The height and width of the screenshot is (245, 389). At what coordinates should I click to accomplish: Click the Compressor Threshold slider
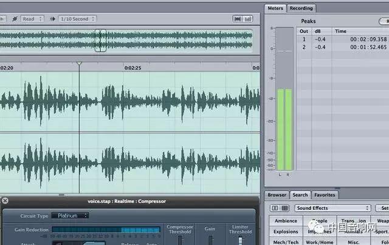pos(180,240)
